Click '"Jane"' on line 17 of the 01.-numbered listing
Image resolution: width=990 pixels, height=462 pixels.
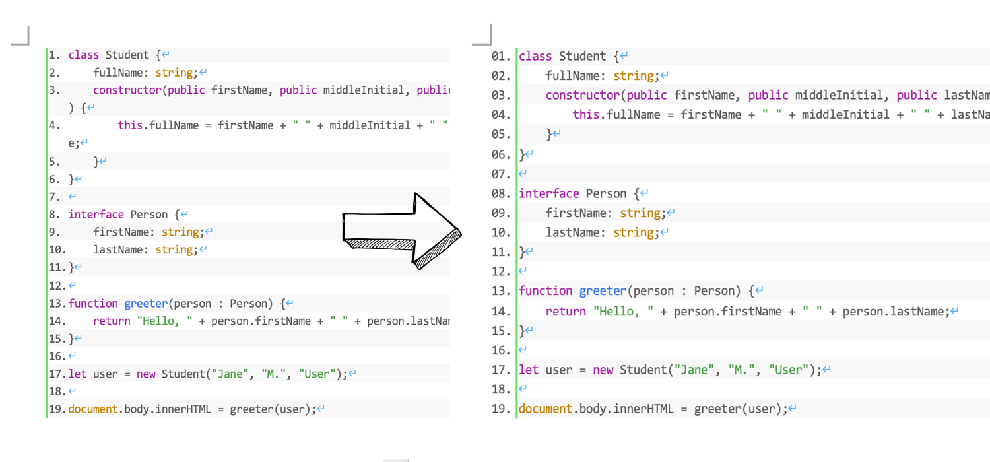pyautogui.click(x=694, y=370)
